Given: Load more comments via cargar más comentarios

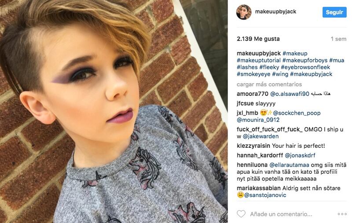Looking at the screenshot, I should click(269, 84).
